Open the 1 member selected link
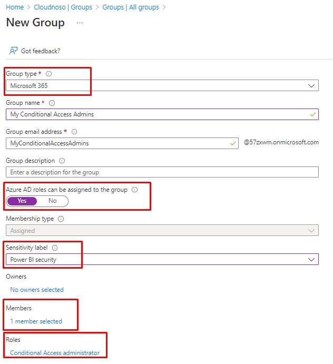This screenshot has height=364, width=333. tap(36, 321)
